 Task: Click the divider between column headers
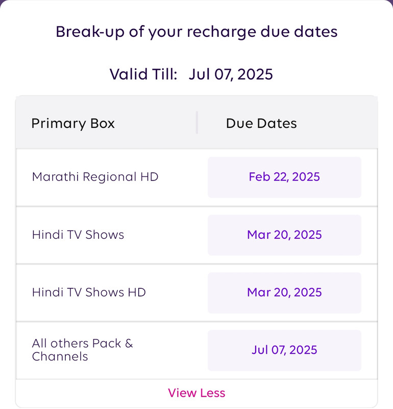coord(197,123)
